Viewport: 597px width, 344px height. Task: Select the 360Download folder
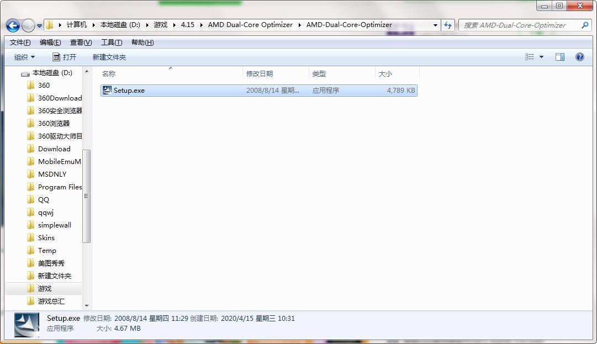[x=55, y=98]
